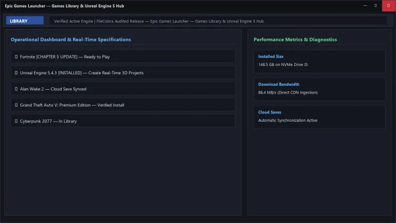Click icon beside Fortnite Chapter 5 Update
The image size is (396, 223).
coord(16,56)
